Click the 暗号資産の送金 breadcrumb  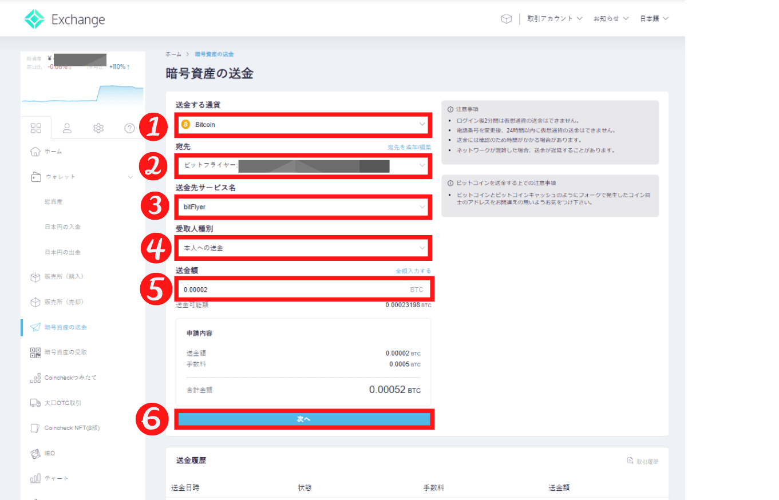click(214, 54)
